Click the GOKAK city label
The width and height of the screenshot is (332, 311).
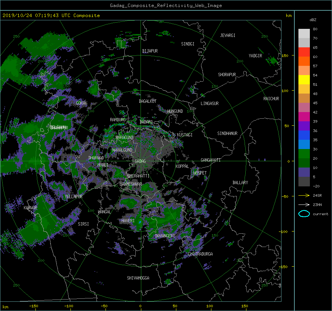click(x=82, y=103)
